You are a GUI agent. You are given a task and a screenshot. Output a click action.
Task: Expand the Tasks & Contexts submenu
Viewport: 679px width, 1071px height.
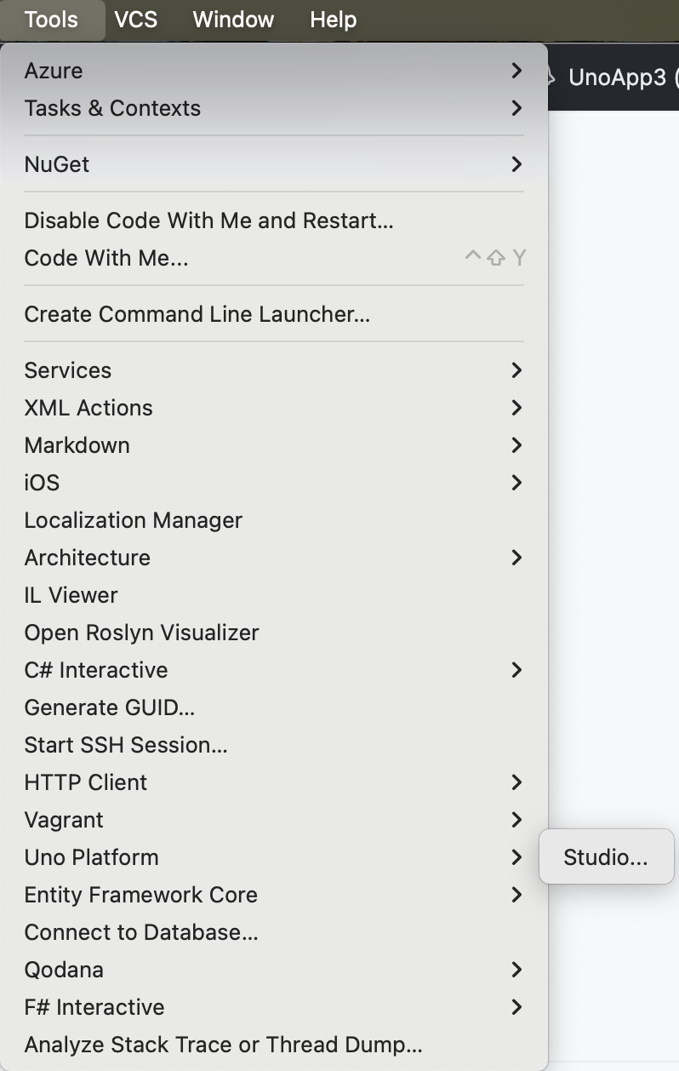516,108
